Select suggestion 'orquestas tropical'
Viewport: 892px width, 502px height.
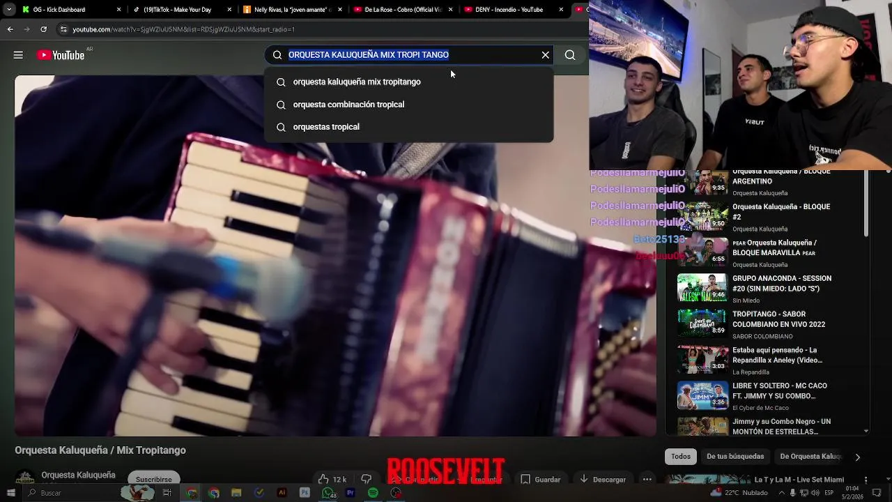(408, 127)
